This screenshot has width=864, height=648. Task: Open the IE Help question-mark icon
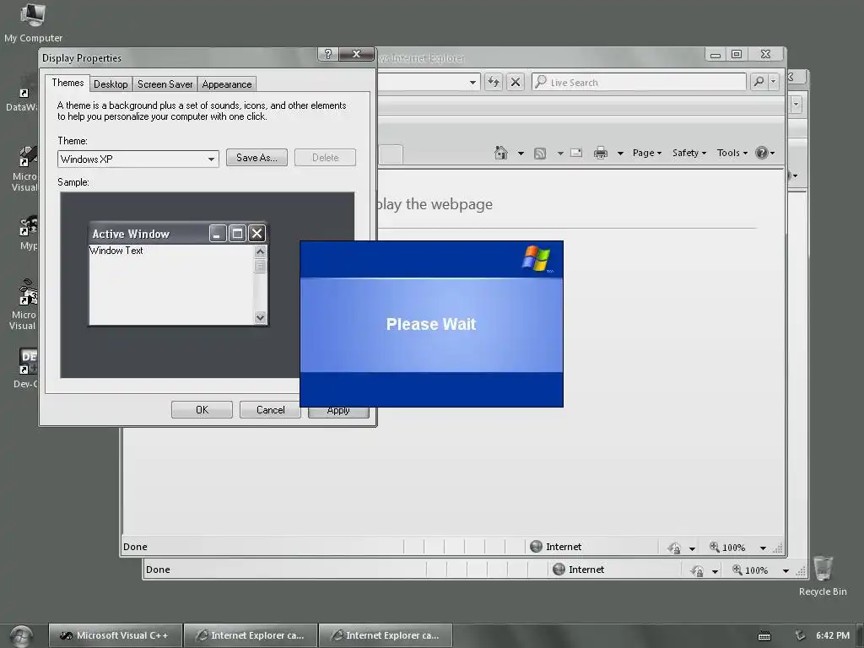pyautogui.click(x=762, y=153)
